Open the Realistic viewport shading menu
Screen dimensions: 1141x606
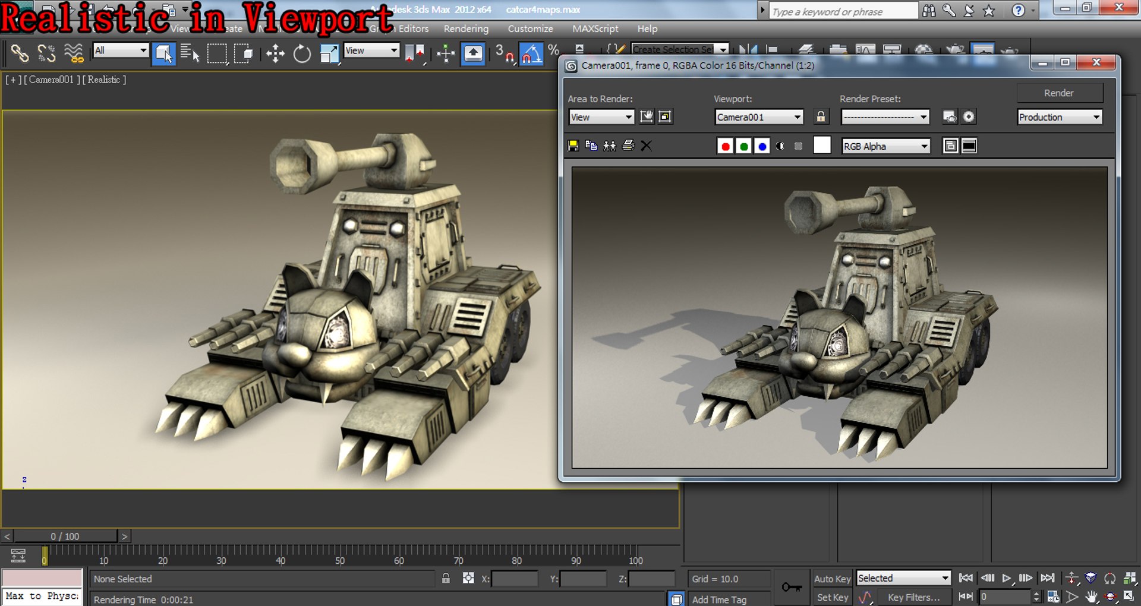[x=103, y=80]
